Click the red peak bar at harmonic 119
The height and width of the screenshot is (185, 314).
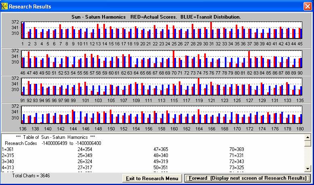(199, 86)
